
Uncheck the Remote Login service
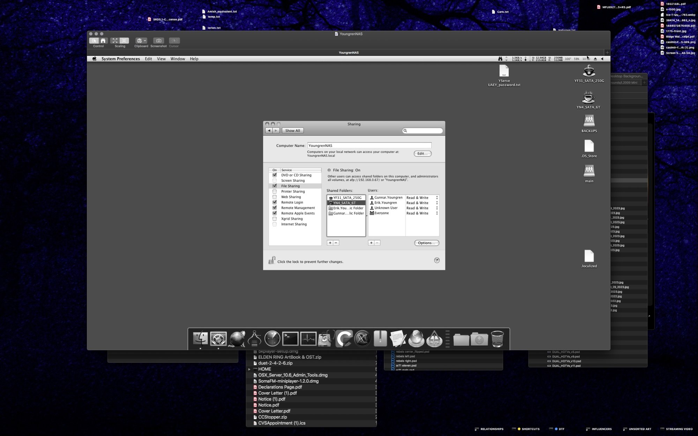tap(275, 202)
